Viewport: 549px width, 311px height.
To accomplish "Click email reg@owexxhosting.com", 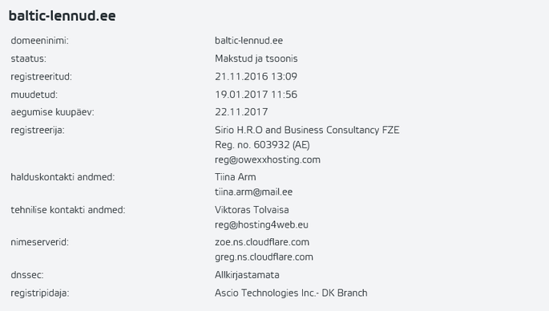I will click(268, 160).
